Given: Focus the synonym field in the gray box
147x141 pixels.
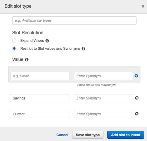Looking at the screenshot, I should pyautogui.click(x=103, y=76).
